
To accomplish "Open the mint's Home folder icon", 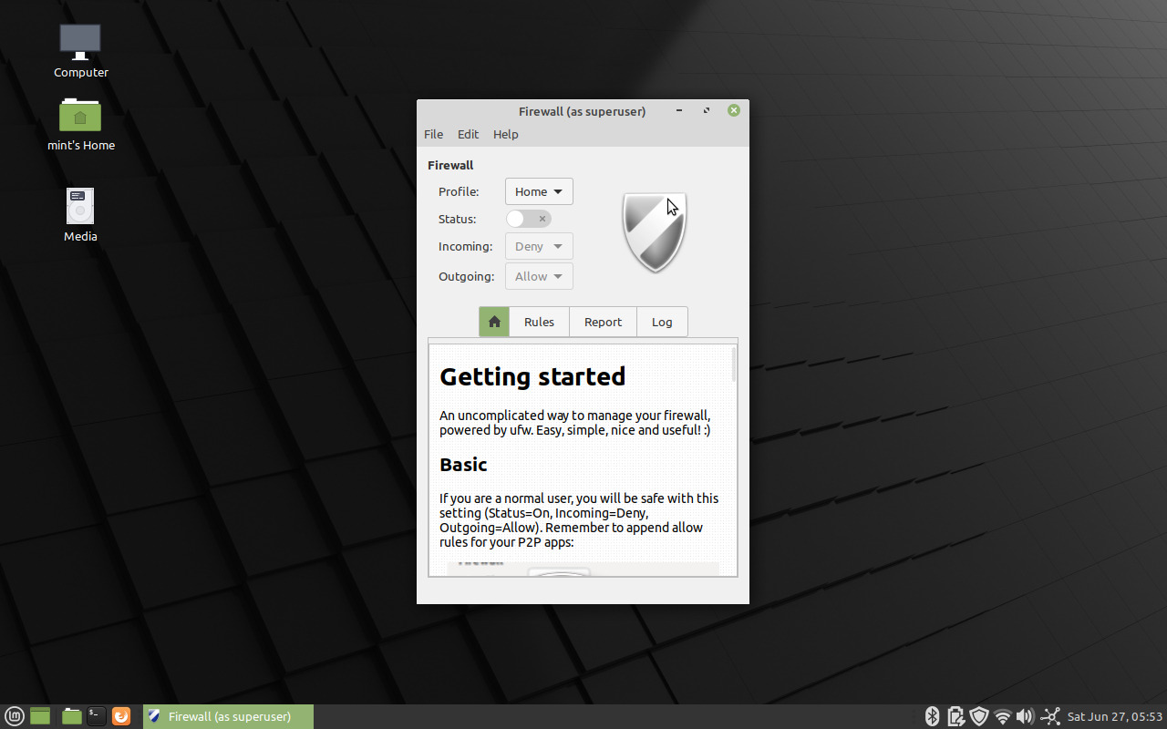I will tap(80, 116).
